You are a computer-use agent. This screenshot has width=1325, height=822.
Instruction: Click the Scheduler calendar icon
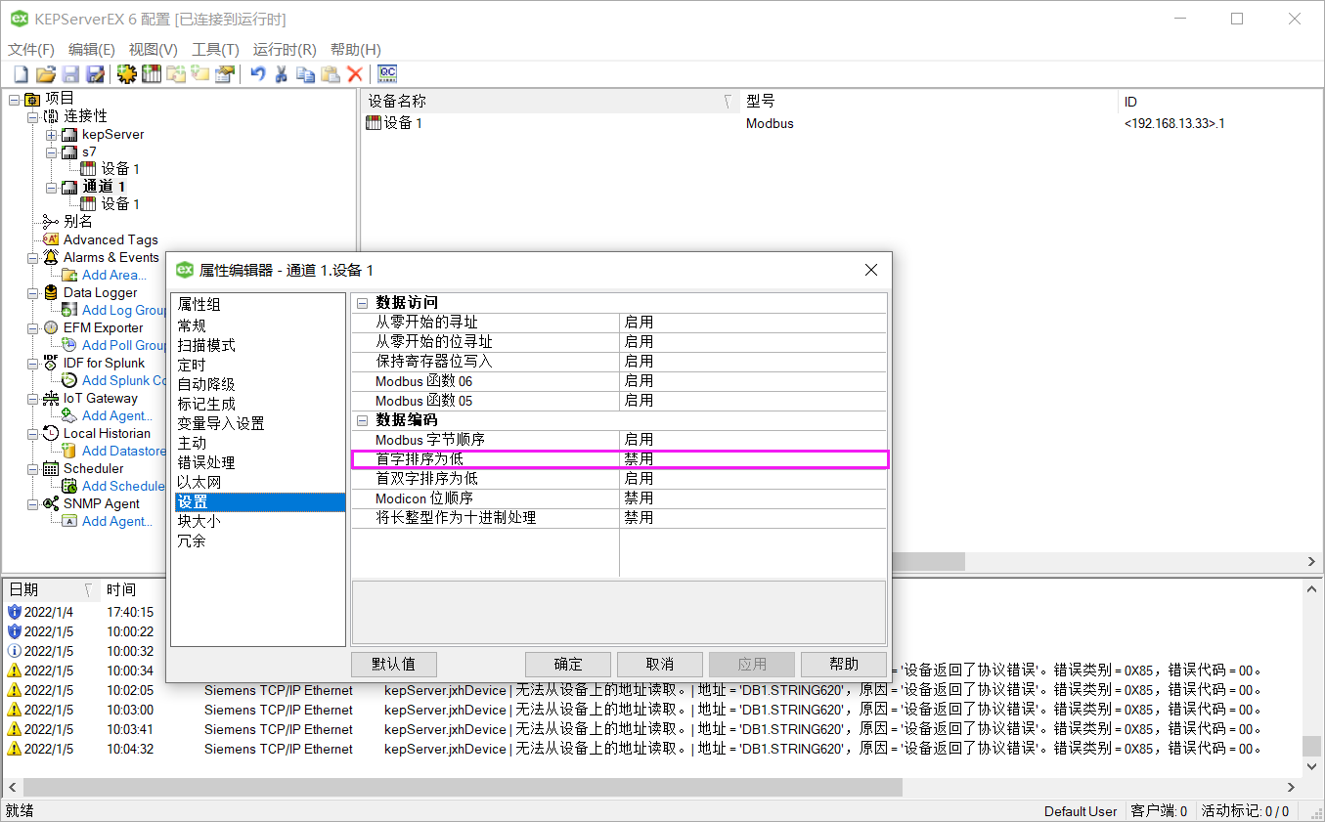[x=51, y=468]
